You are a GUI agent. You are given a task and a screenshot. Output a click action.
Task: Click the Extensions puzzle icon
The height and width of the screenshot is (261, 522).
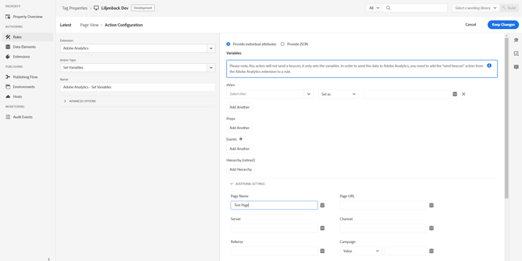click(x=8, y=56)
